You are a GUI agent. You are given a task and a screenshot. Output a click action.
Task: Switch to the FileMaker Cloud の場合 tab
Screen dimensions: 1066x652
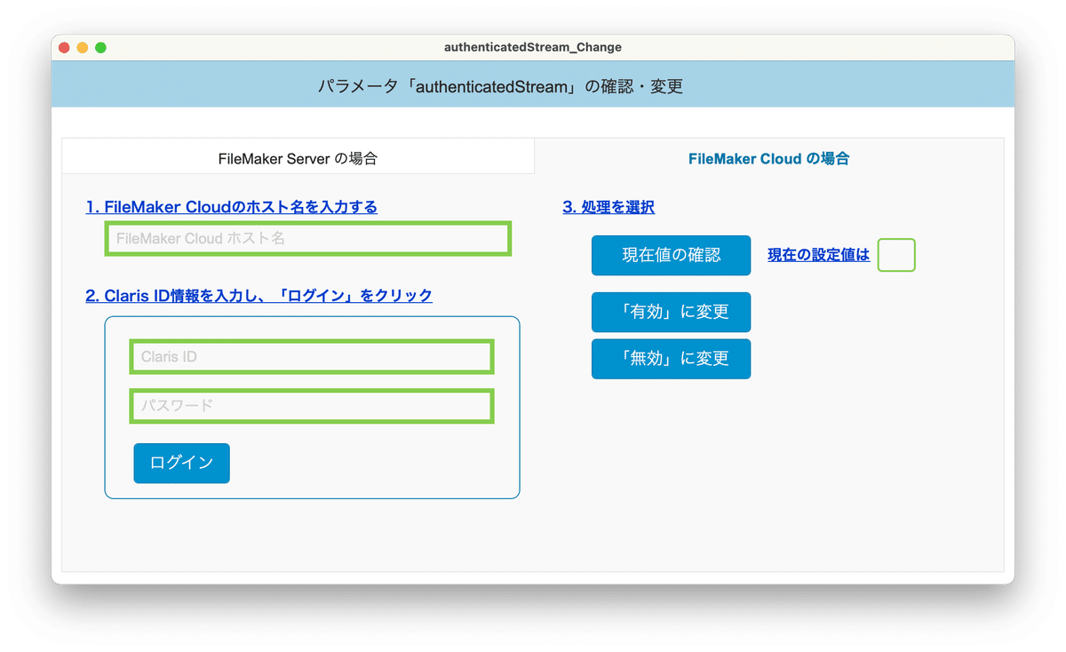point(768,159)
